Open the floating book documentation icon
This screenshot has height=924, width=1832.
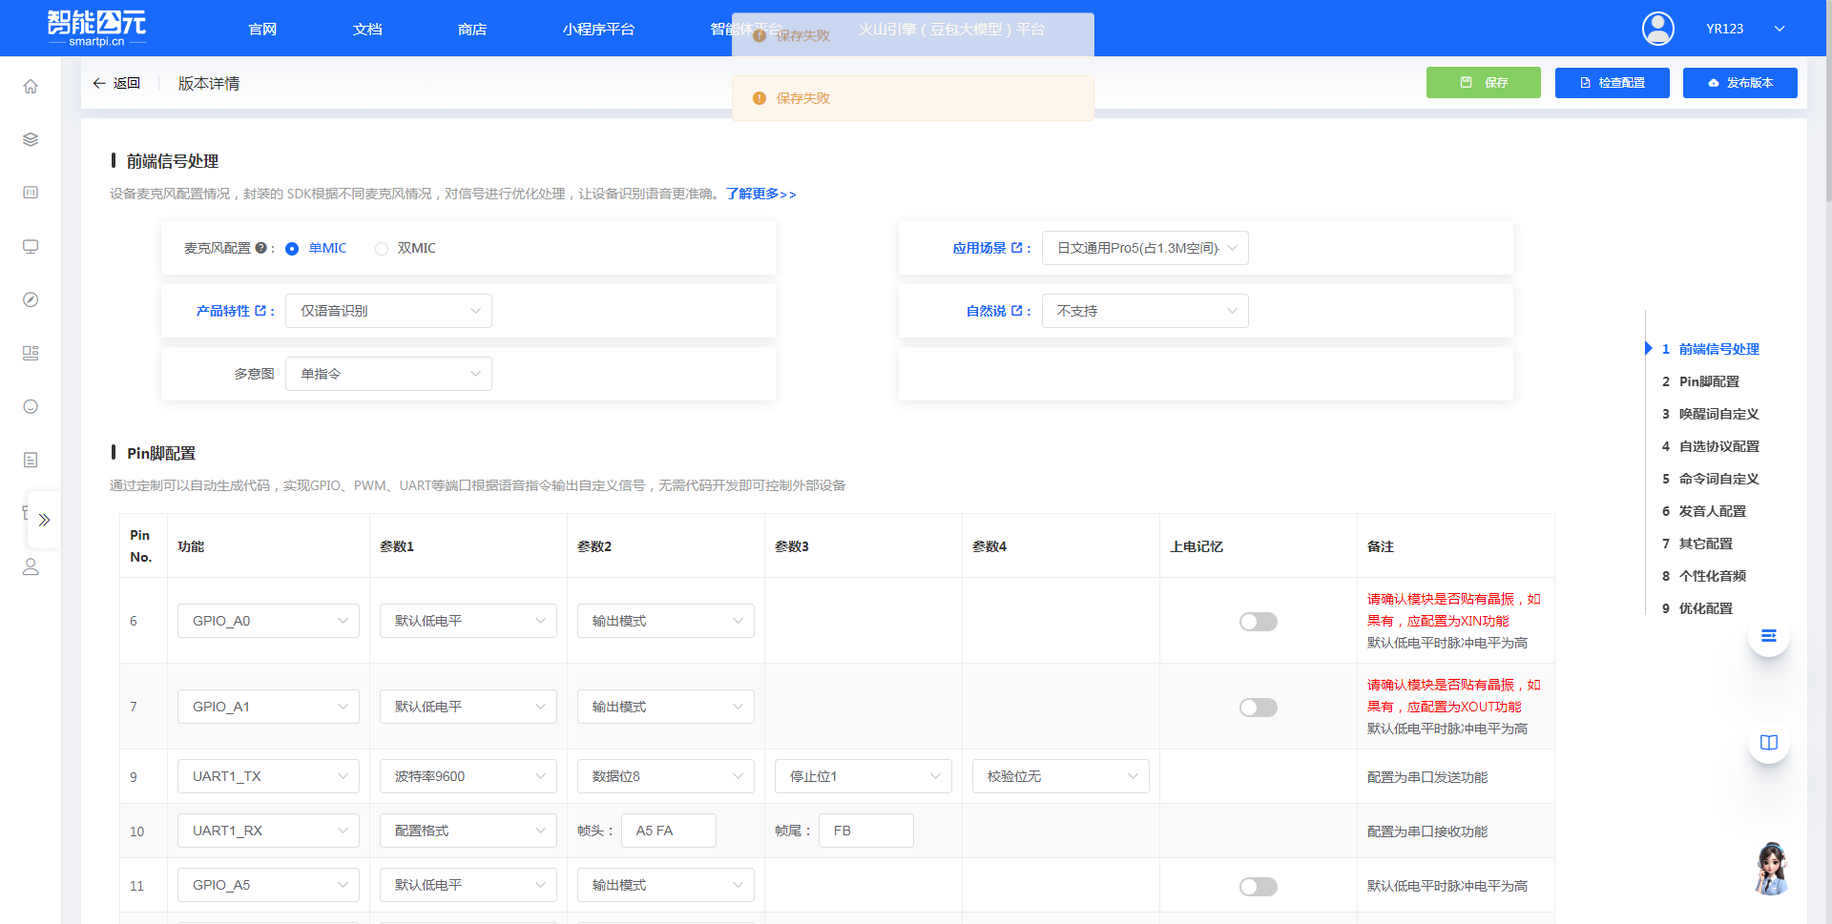pos(1769,743)
